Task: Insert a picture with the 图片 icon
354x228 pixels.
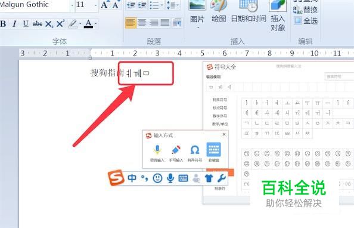Action: point(197,5)
